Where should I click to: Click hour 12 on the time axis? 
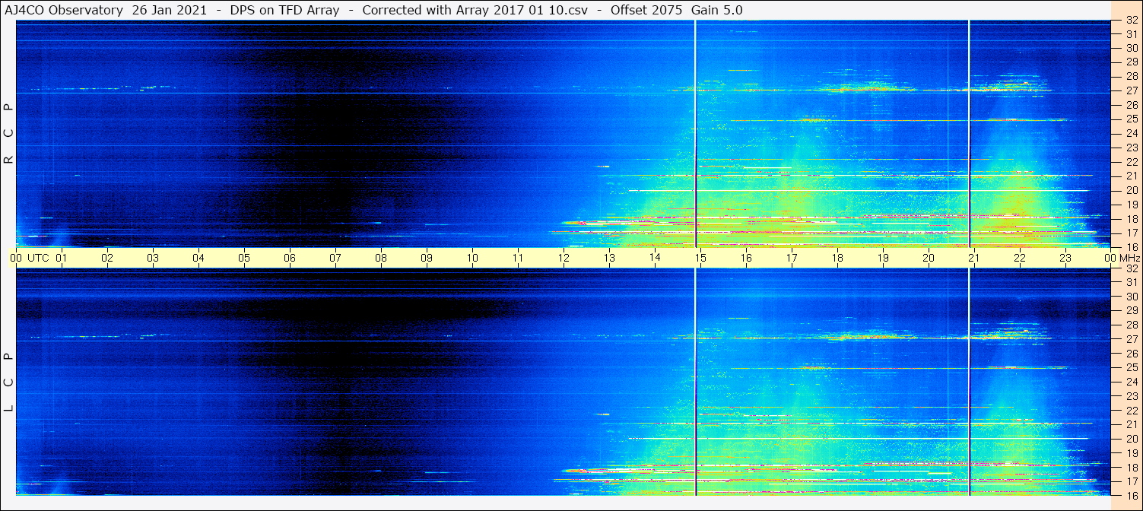point(564,258)
